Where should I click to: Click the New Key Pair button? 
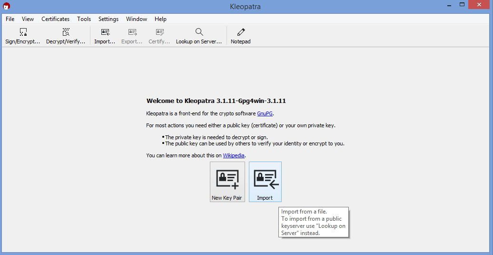227,182
